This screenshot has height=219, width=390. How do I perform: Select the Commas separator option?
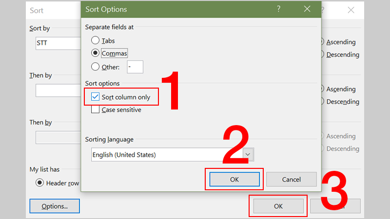click(95, 53)
